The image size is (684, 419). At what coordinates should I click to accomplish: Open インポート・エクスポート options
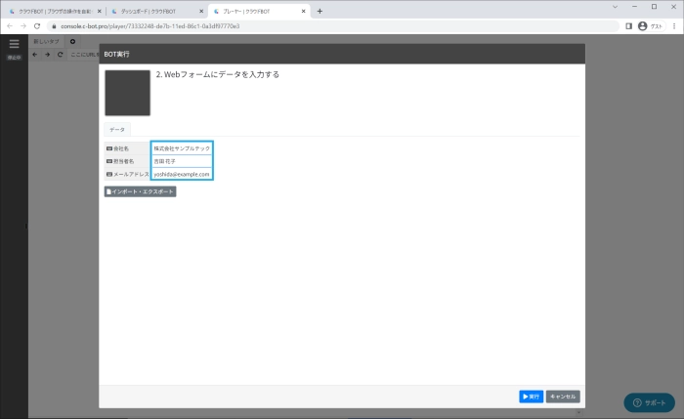click(x=140, y=191)
